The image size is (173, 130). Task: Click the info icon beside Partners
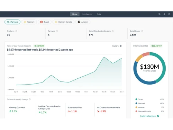click(57, 31)
